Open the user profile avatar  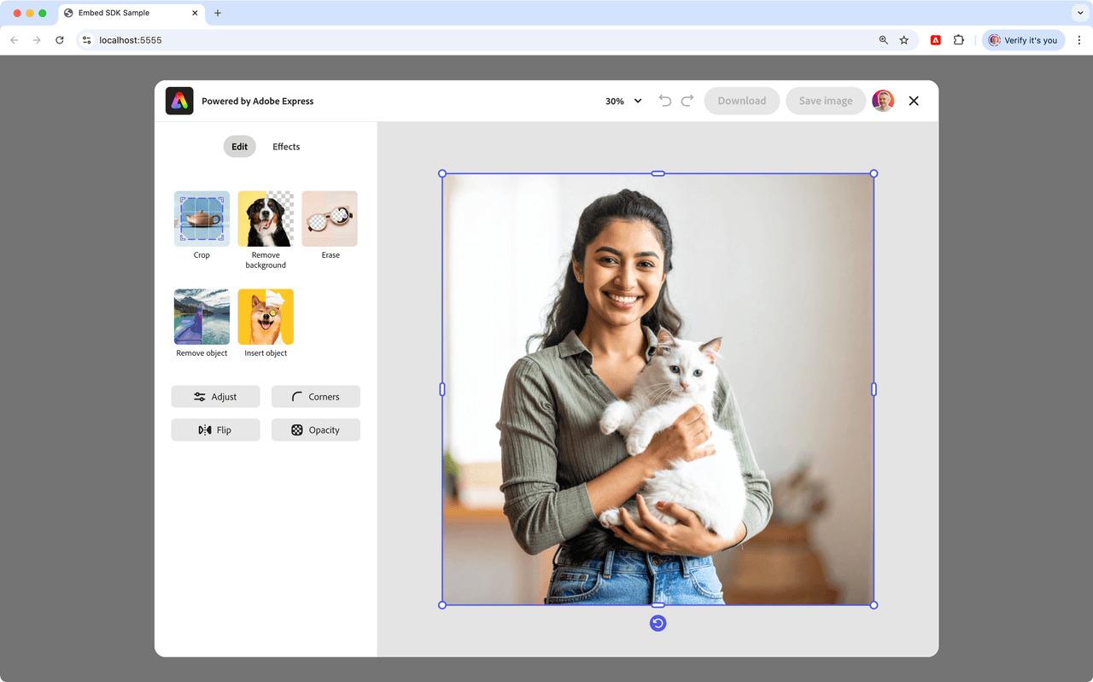tap(883, 101)
